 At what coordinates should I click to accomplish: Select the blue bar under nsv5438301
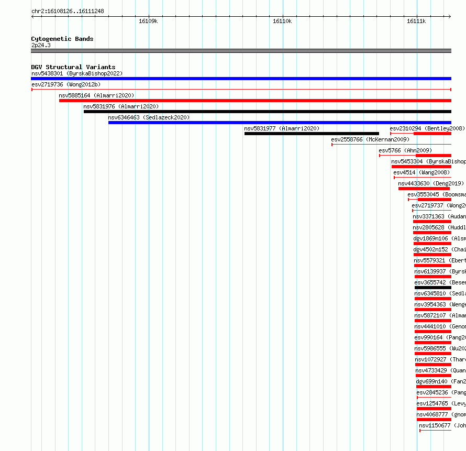click(x=241, y=79)
